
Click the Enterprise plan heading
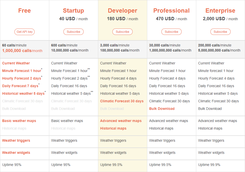[220, 11]
